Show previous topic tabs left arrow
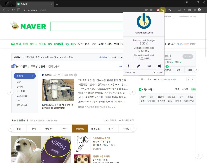Image resolution: width=207 pixels, height=163 pixels. [x=10, y=128]
